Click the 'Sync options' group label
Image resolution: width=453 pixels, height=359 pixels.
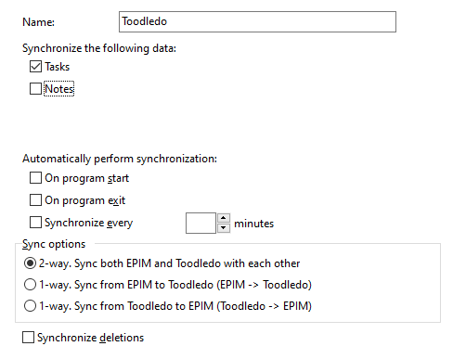[54, 244]
